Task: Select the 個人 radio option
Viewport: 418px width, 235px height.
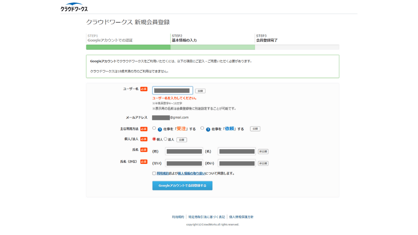Action: coord(154,139)
